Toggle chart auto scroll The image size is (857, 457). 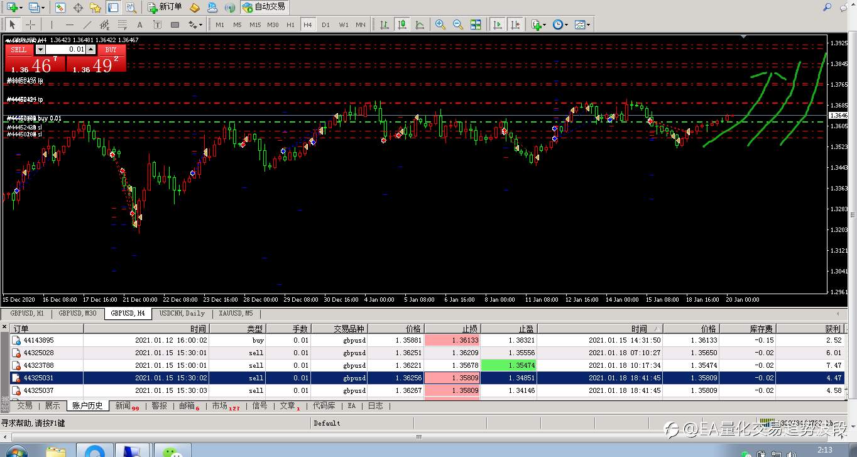497,25
